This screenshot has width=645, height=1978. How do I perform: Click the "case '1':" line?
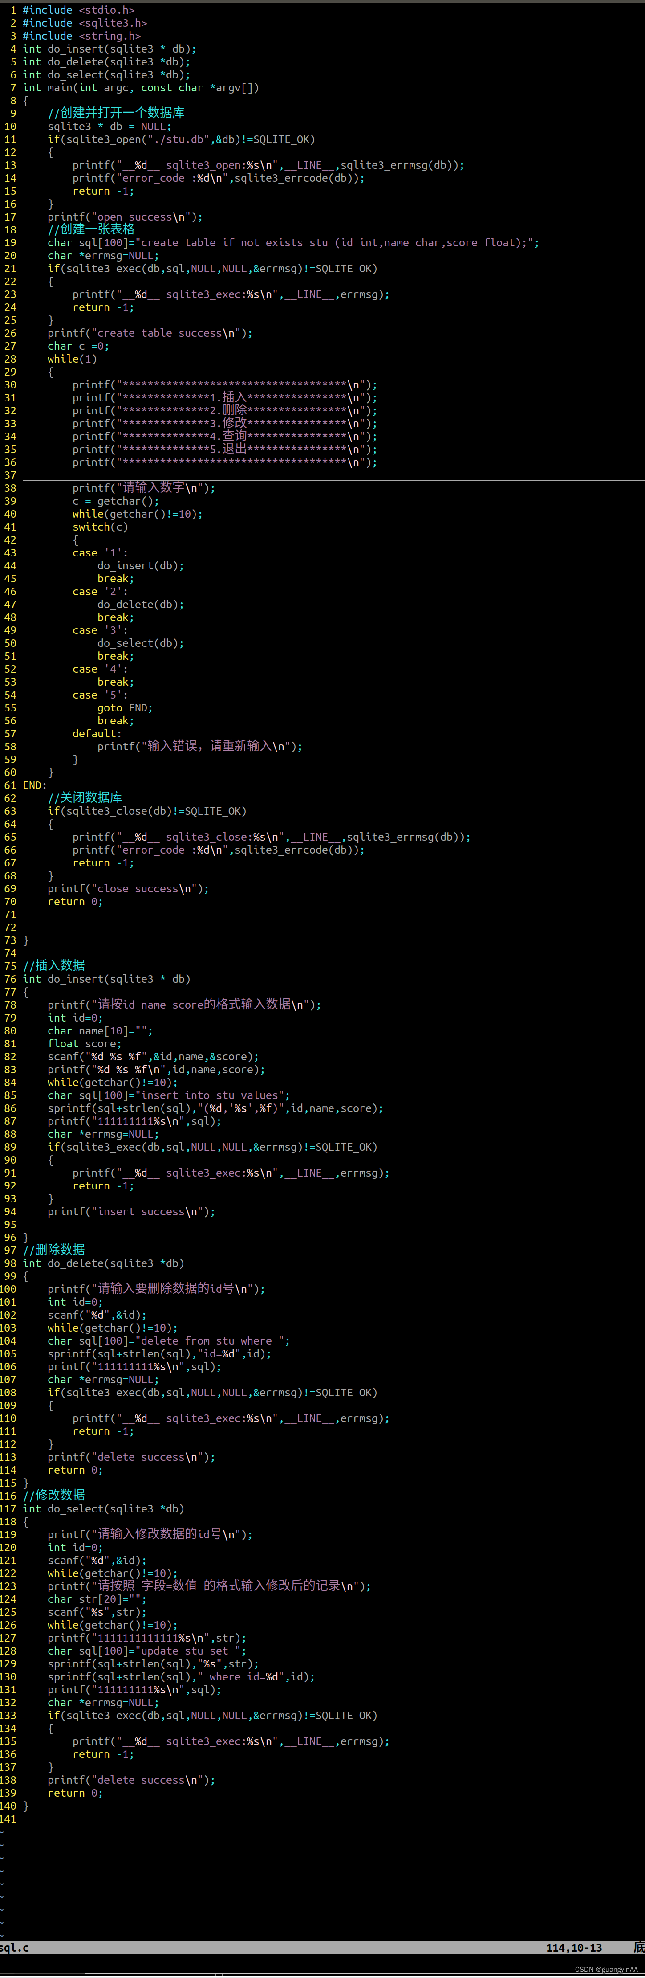(x=101, y=553)
